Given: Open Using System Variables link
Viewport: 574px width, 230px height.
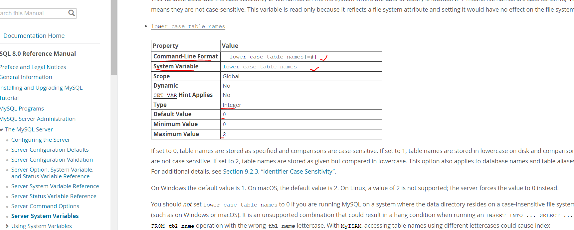Looking at the screenshot, I should [x=42, y=226].
